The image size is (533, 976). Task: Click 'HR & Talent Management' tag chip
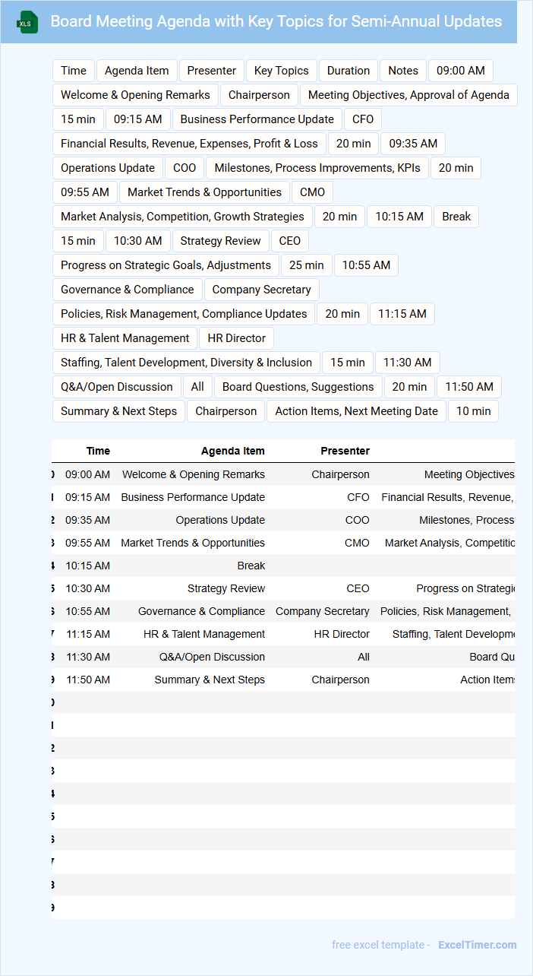point(125,338)
